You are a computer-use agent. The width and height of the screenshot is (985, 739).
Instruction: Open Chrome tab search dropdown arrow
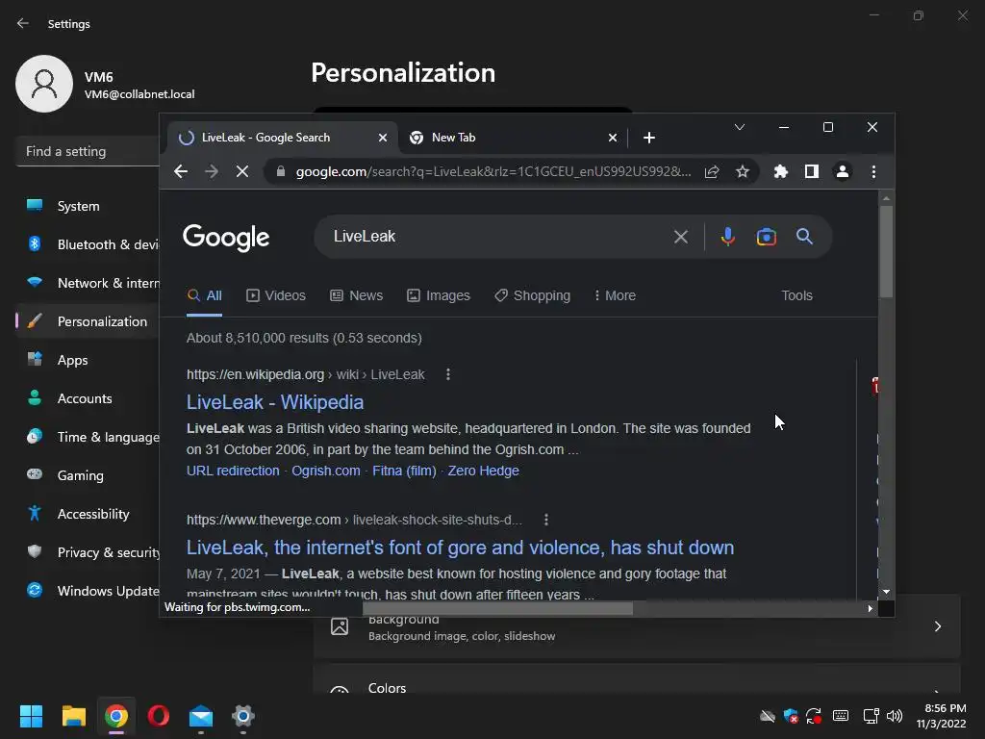(x=740, y=127)
